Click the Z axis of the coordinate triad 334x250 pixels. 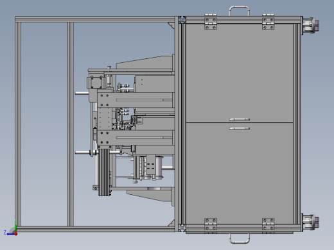point(10,234)
